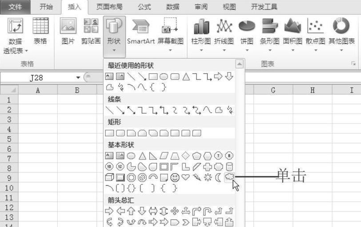Pick the Donut shape
361x227 pixels.
point(131,178)
